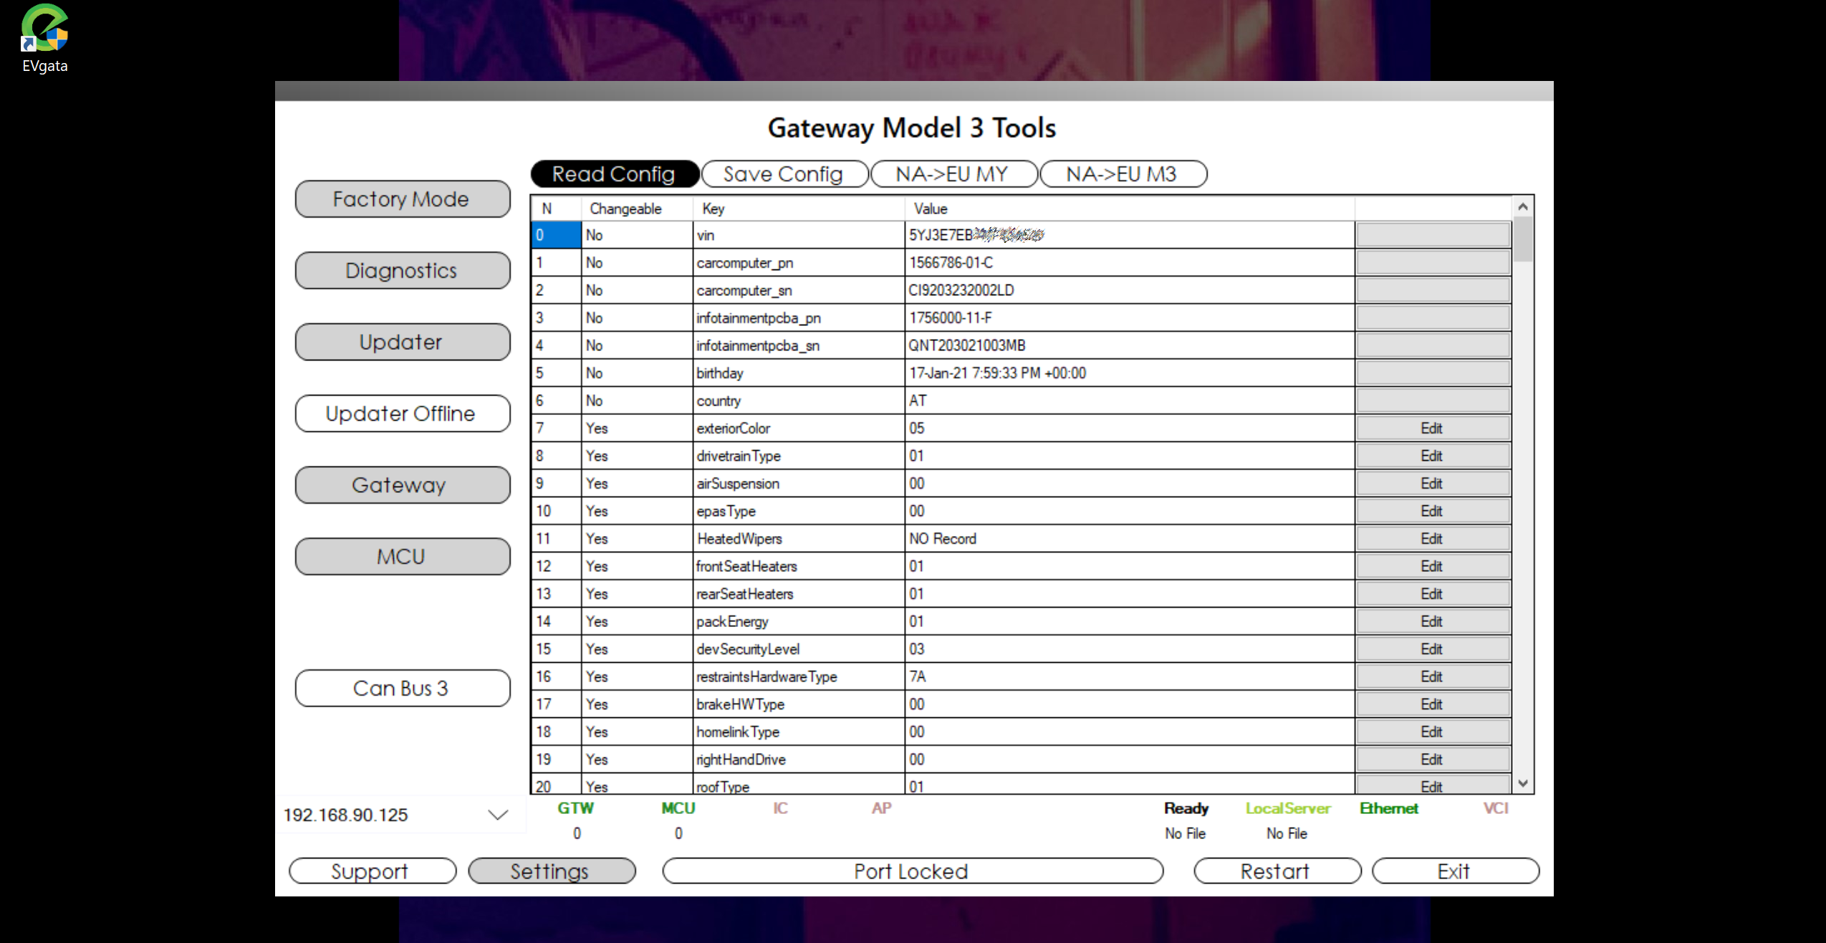1826x943 pixels.
Task: Select the value QNT203021003MB
Action: click(x=1130, y=345)
